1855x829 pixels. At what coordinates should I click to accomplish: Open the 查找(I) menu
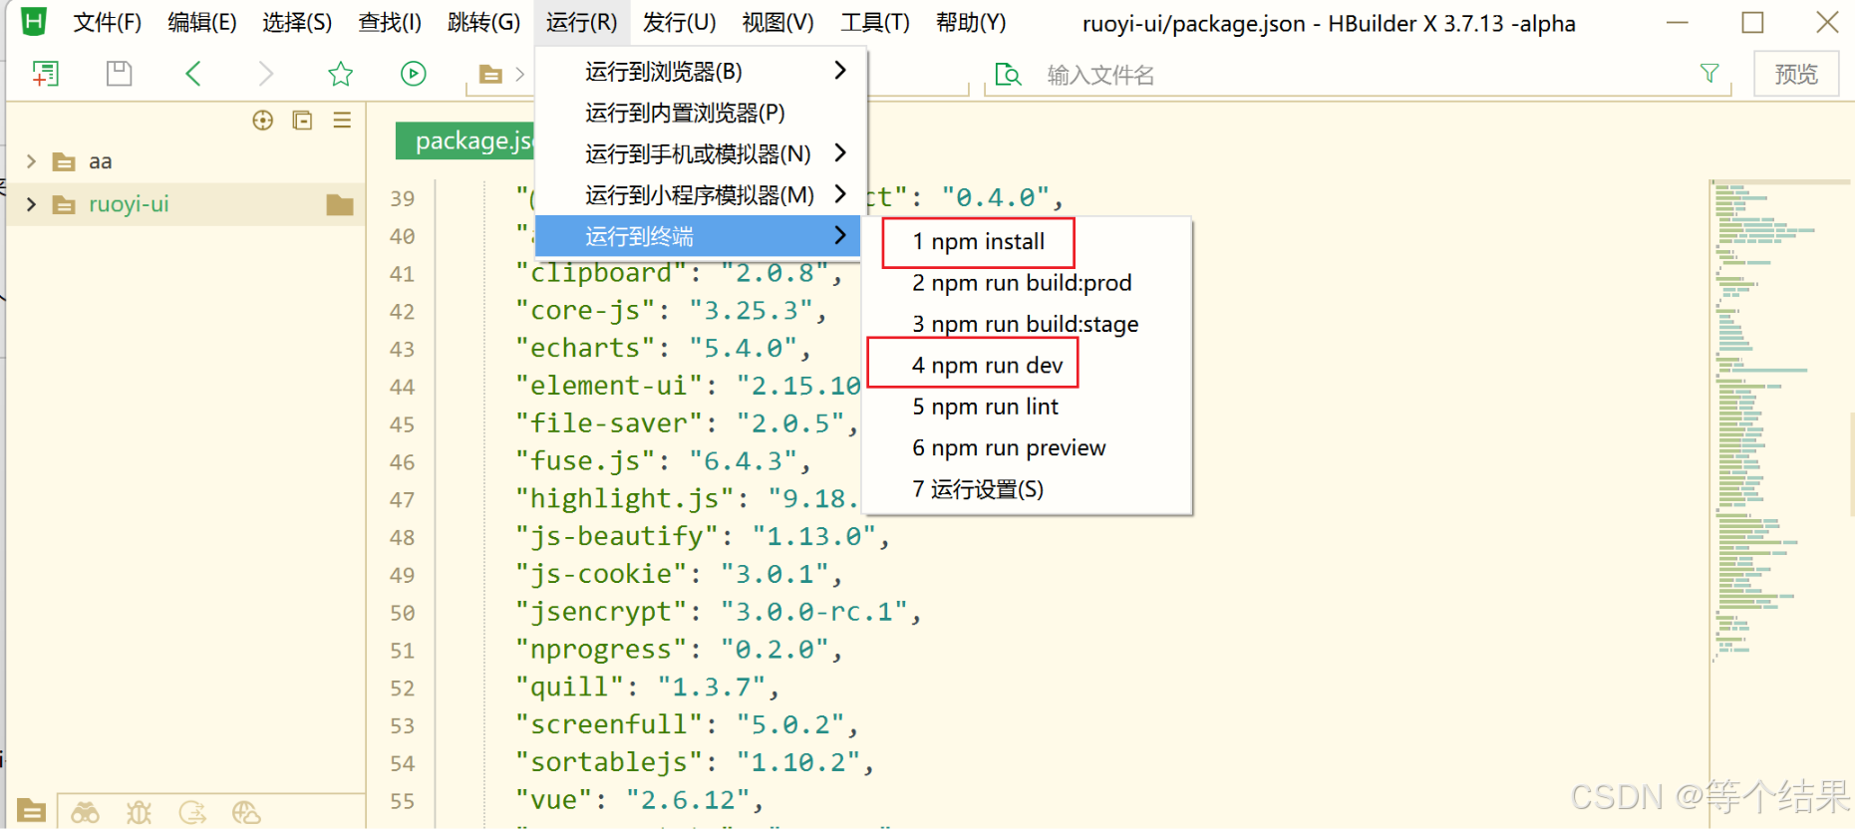click(x=390, y=23)
